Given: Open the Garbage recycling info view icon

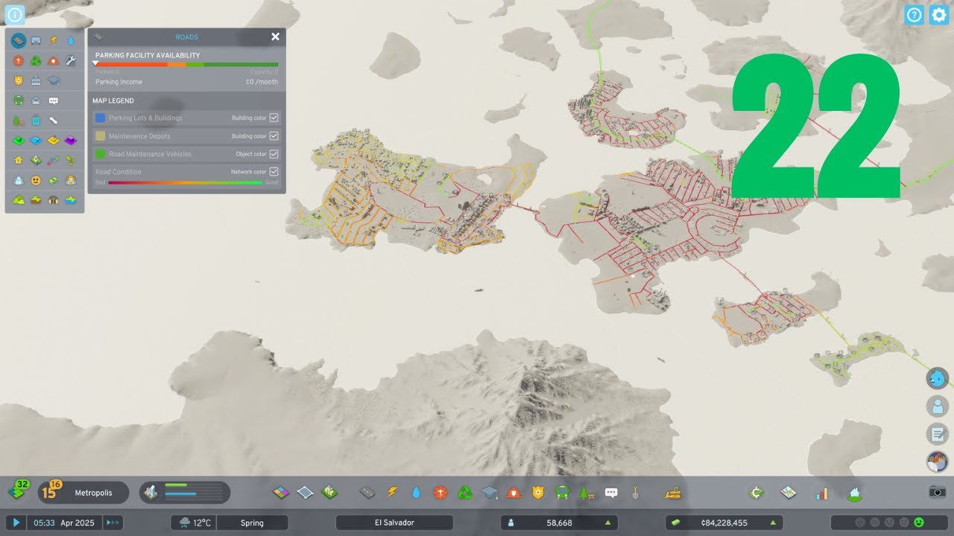Looking at the screenshot, I should click(x=36, y=60).
